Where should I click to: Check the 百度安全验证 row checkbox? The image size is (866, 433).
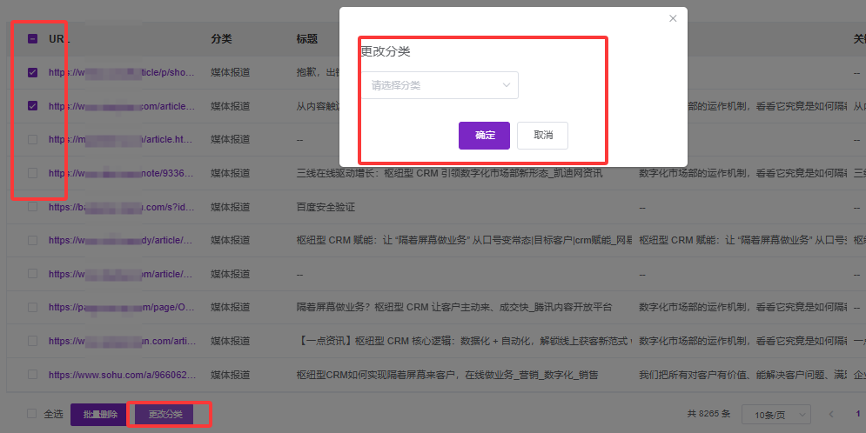tap(33, 207)
